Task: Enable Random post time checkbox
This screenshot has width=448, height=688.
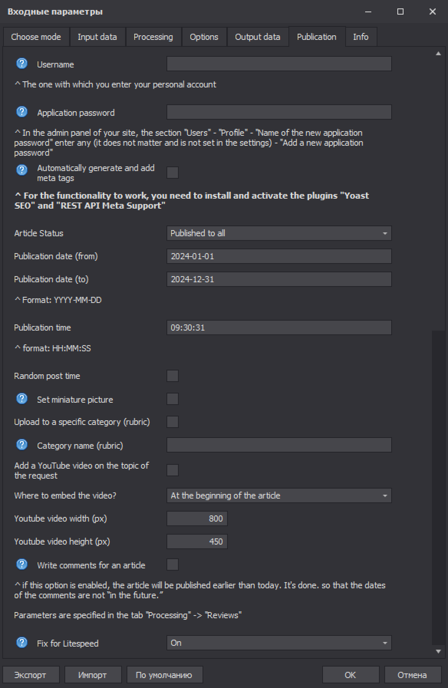Action: [173, 376]
